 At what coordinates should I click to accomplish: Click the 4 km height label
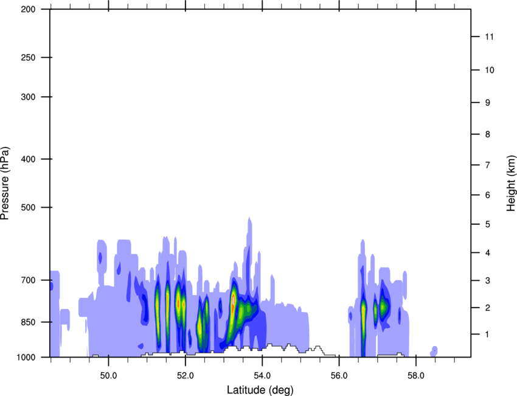tap(488, 253)
